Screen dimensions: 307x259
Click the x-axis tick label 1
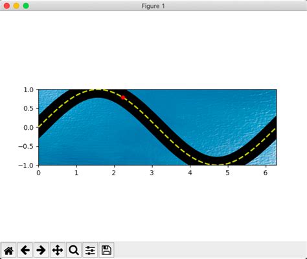click(76, 173)
